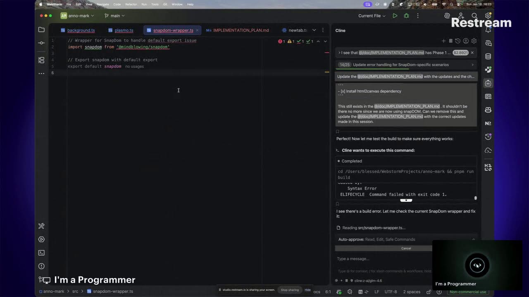Open Code With Me add-user icon
Image resolution: width=529 pixels, height=297 pixels.
coord(461,16)
